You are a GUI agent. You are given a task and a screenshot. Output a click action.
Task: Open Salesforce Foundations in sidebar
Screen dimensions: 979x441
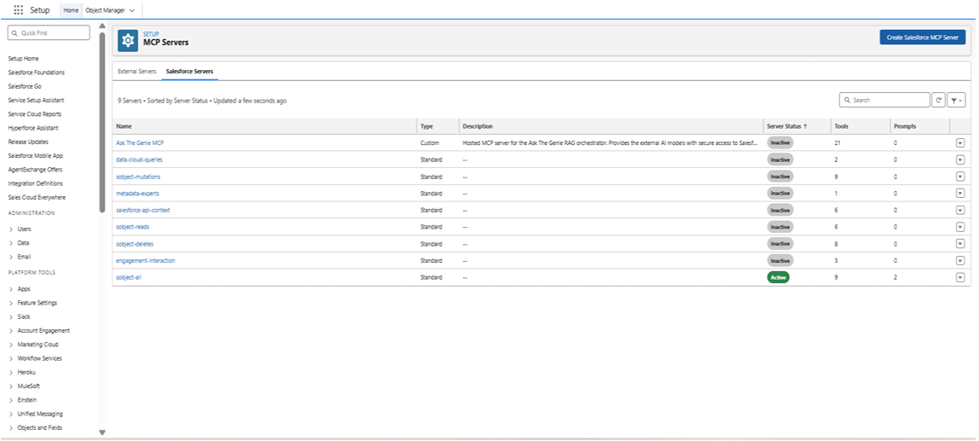(36, 73)
